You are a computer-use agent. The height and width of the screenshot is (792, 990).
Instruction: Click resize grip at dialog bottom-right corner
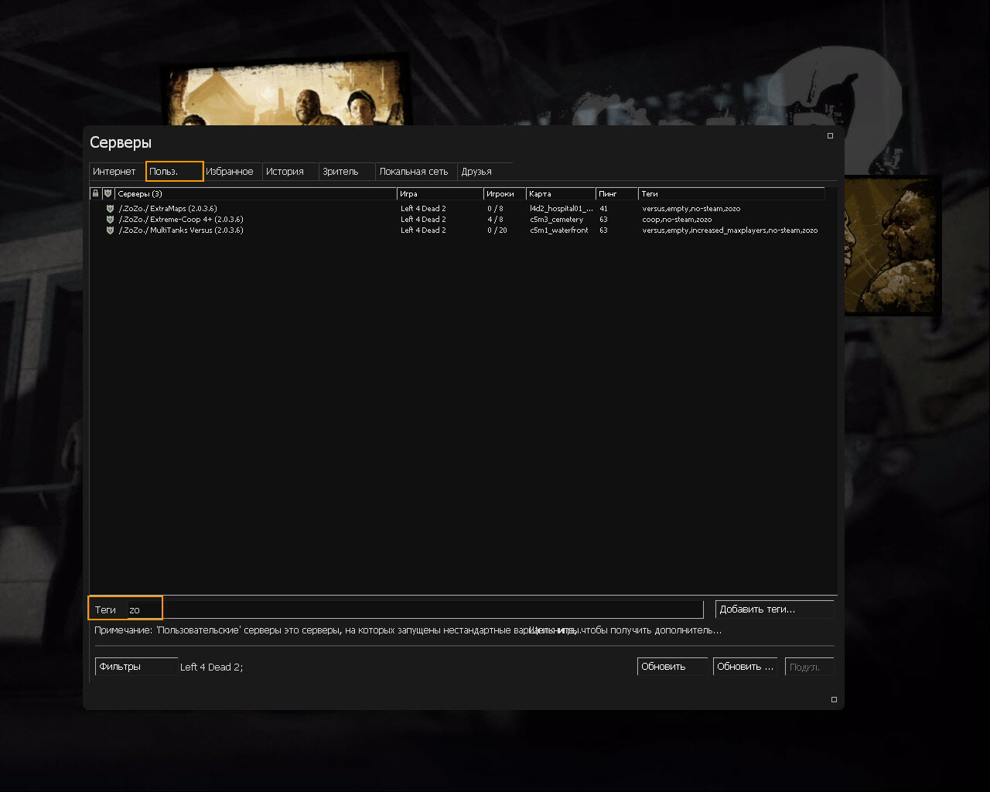point(834,699)
